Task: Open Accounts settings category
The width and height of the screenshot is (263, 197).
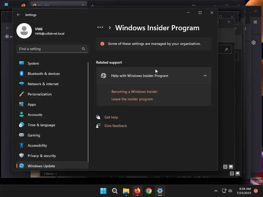Action: coord(52,115)
